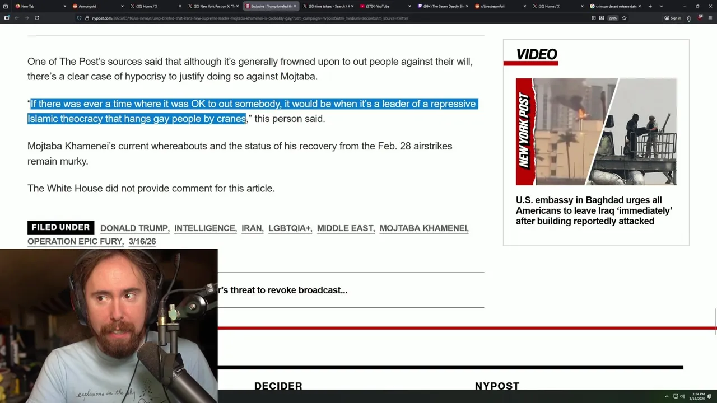Close the r/LivestreamFail tab

click(524, 6)
